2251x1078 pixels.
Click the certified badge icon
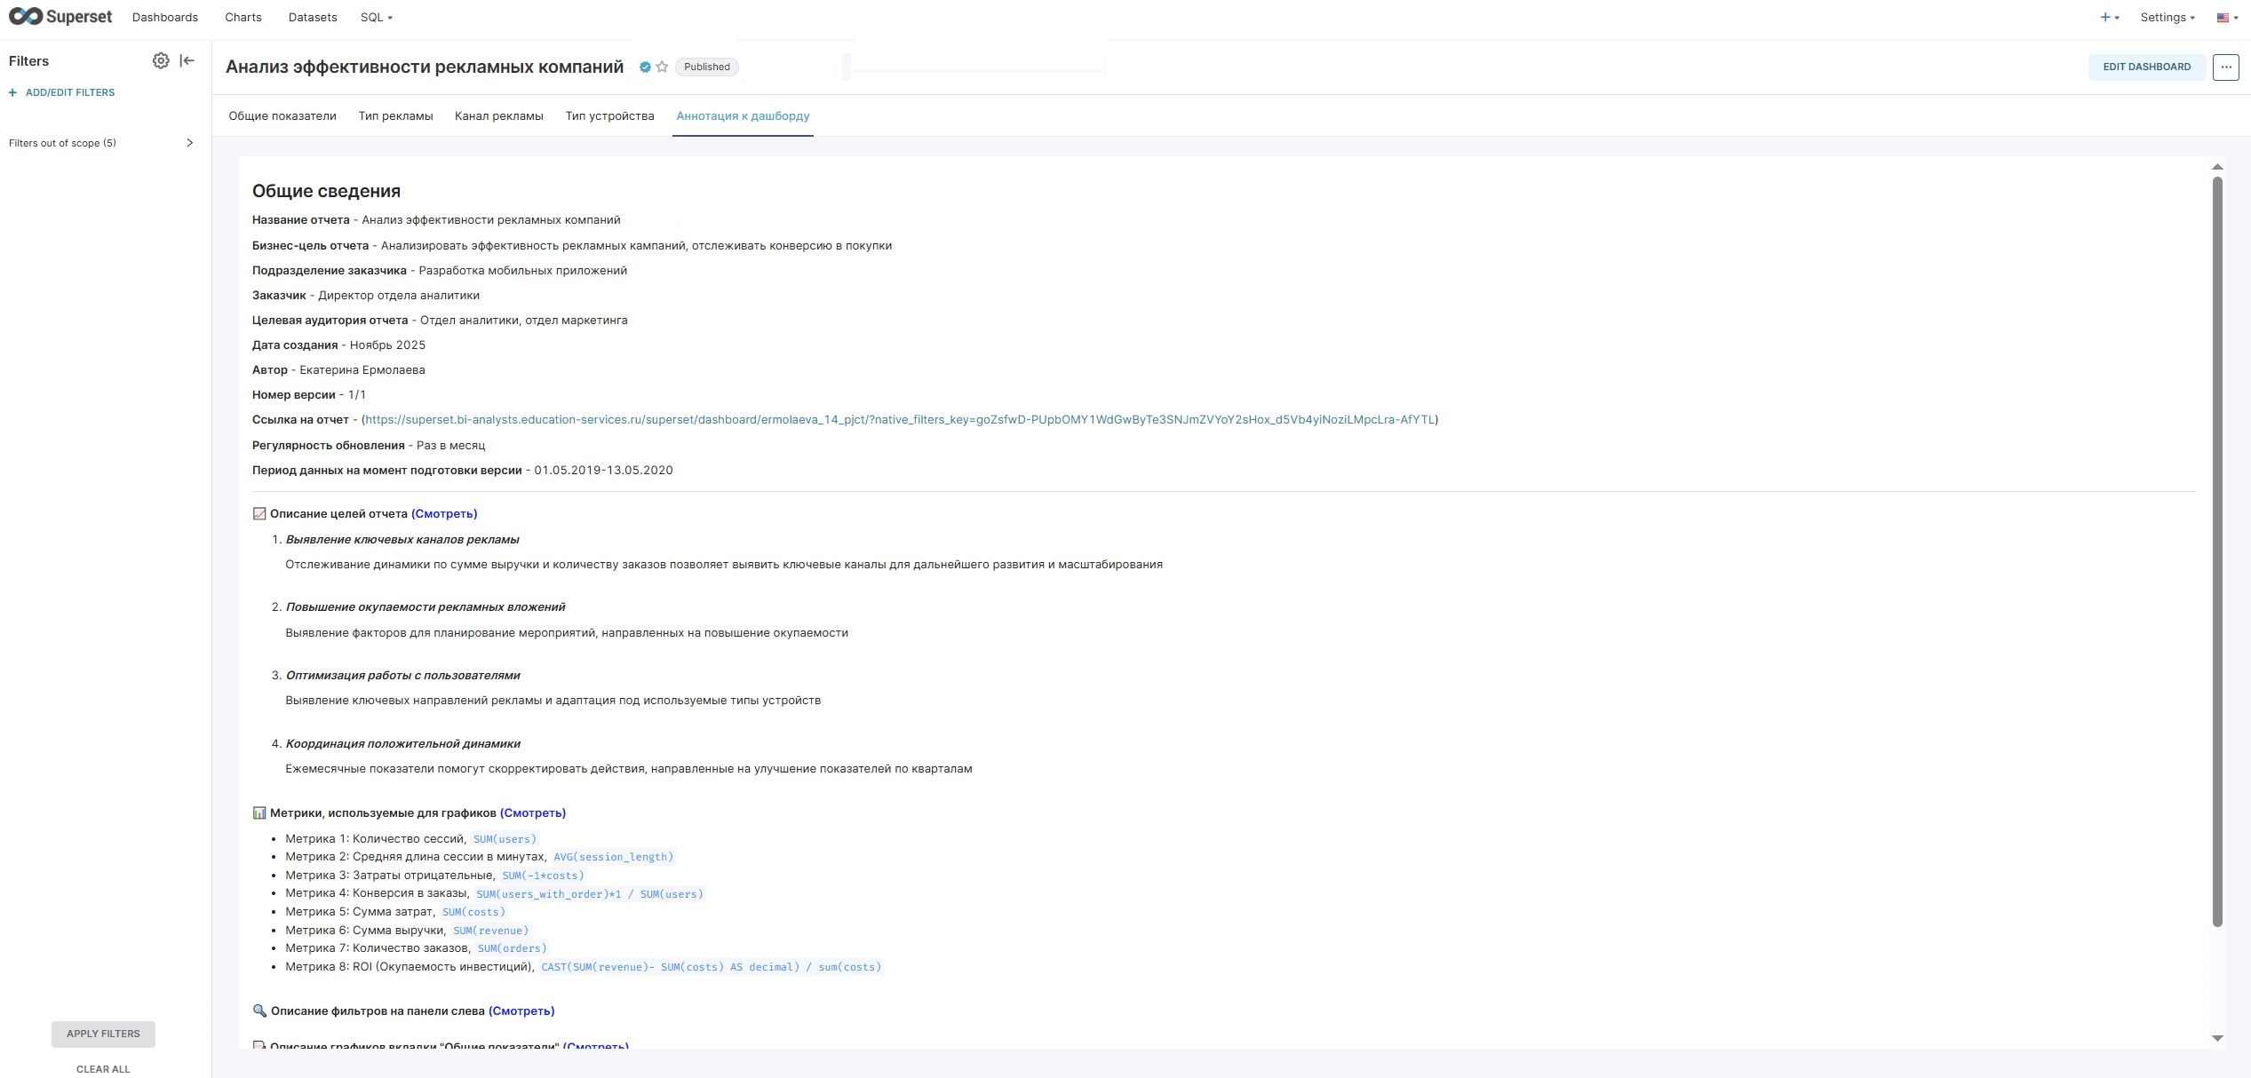(645, 67)
